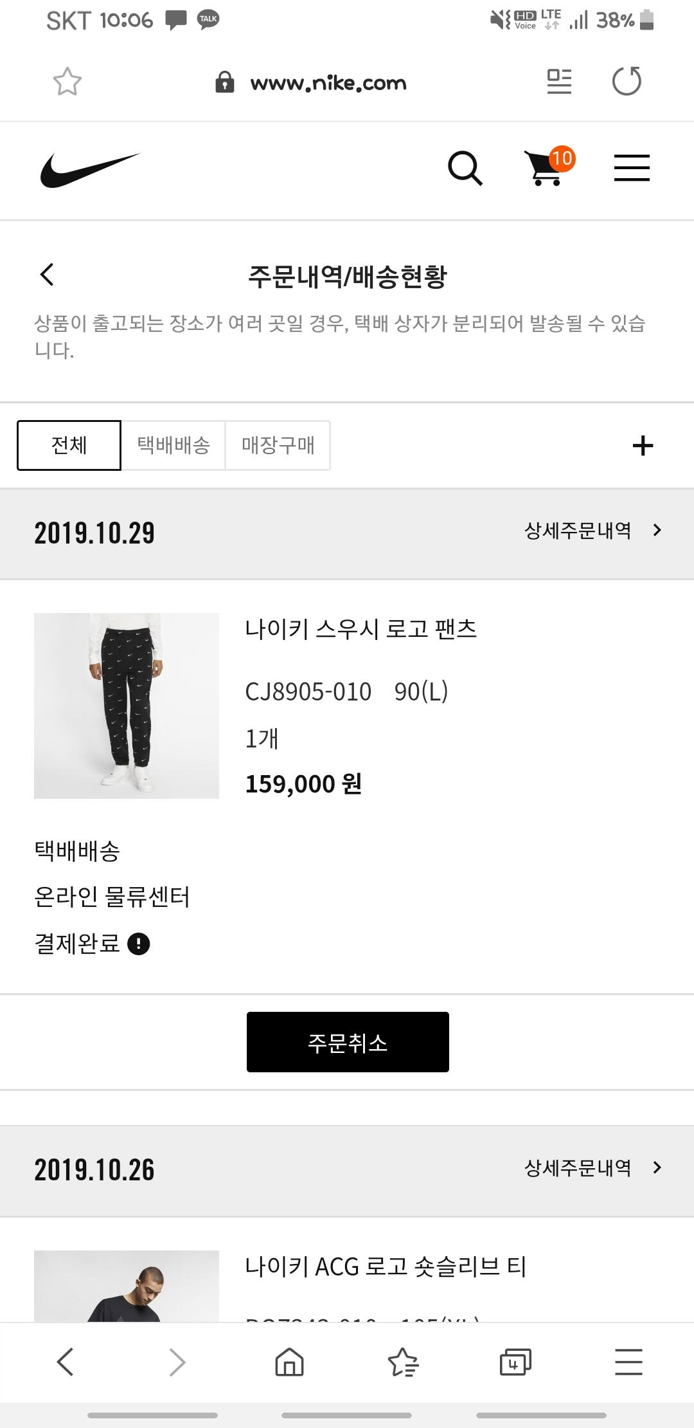
Task: Toggle reader mode icon in address bar
Action: coord(559,82)
